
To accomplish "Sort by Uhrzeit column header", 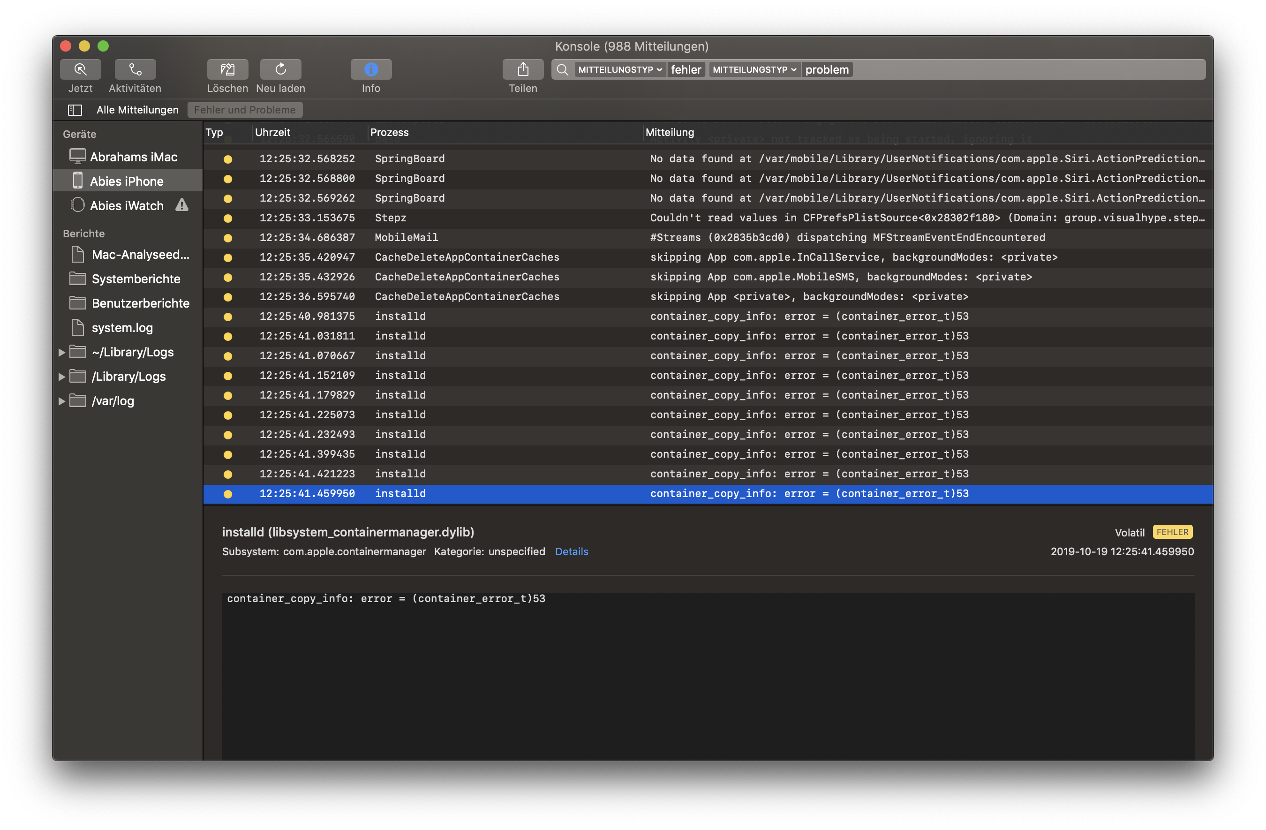I will [273, 133].
